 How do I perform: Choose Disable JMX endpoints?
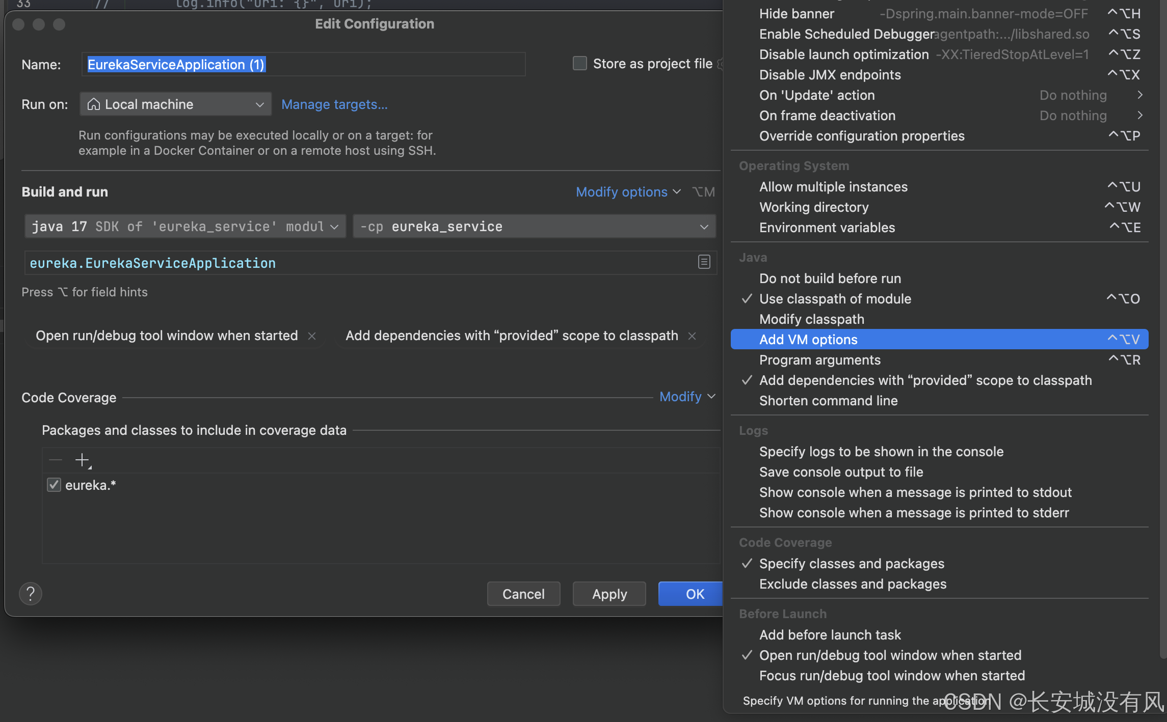[x=939, y=75]
